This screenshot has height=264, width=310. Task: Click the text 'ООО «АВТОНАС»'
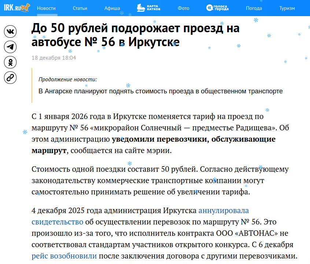point(247,233)
